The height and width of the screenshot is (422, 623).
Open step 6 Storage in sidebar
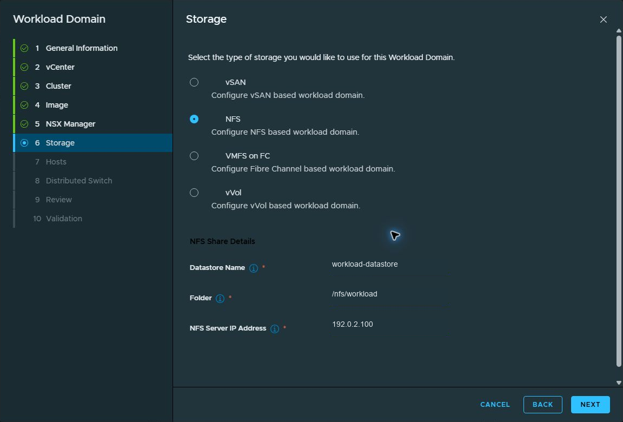point(94,143)
